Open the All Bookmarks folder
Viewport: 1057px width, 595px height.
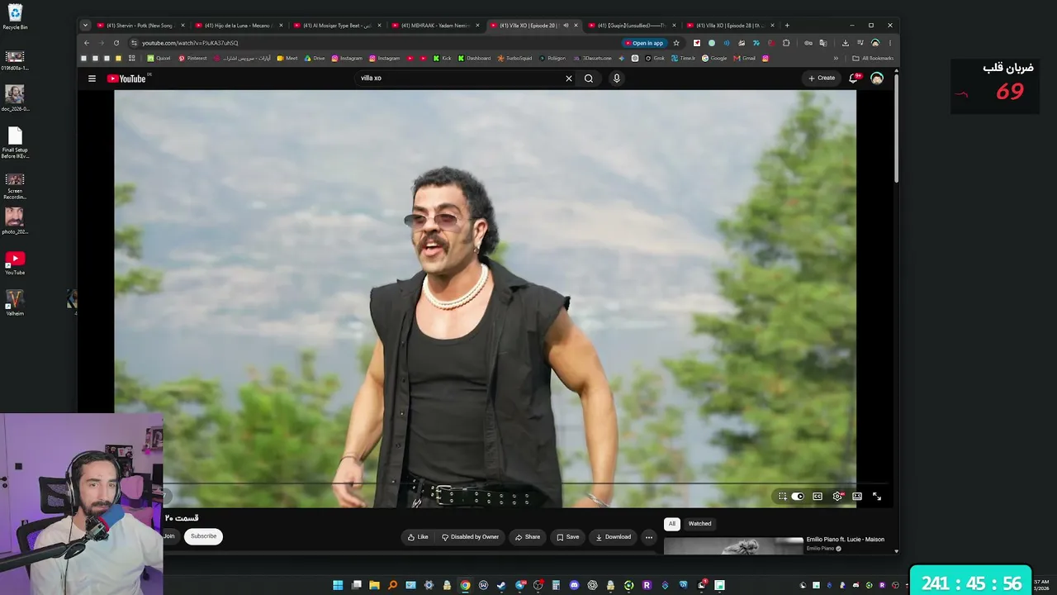click(x=873, y=59)
